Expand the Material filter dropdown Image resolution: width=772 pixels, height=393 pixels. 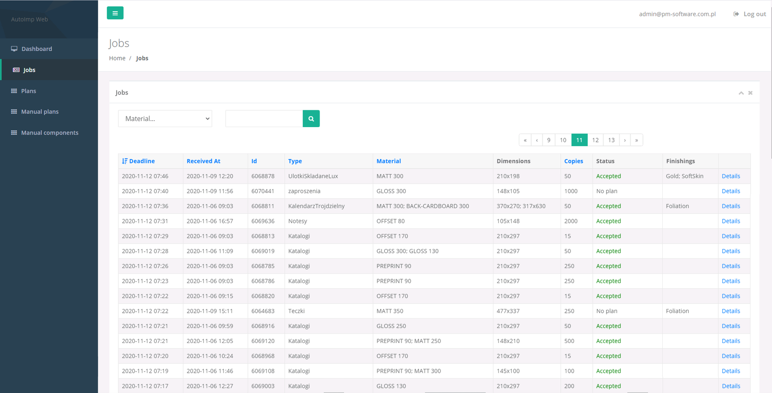click(165, 119)
